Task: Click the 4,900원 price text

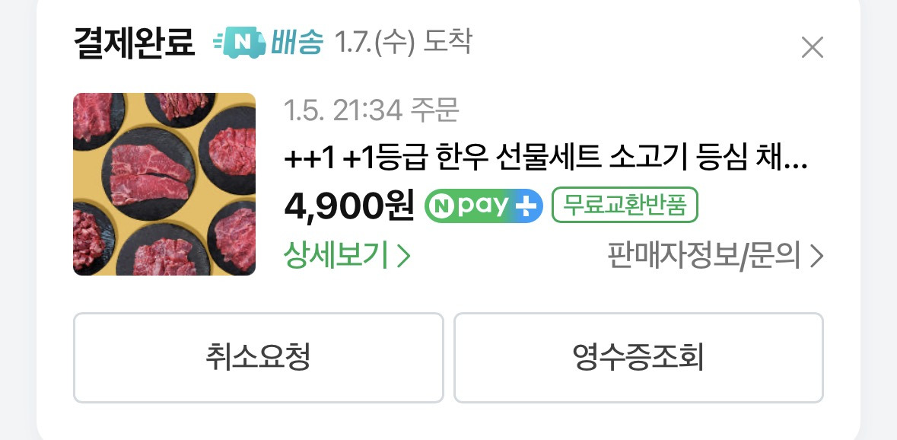Action: click(349, 206)
